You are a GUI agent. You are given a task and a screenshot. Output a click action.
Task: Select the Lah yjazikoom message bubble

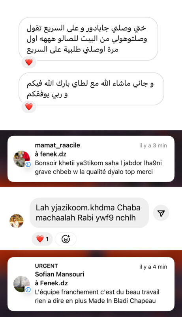click(x=89, y=213)
